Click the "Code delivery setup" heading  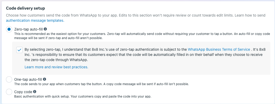26,8
